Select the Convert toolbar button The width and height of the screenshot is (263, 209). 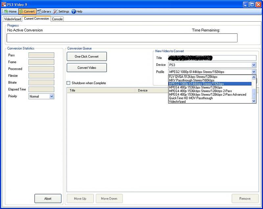point(27,11)
